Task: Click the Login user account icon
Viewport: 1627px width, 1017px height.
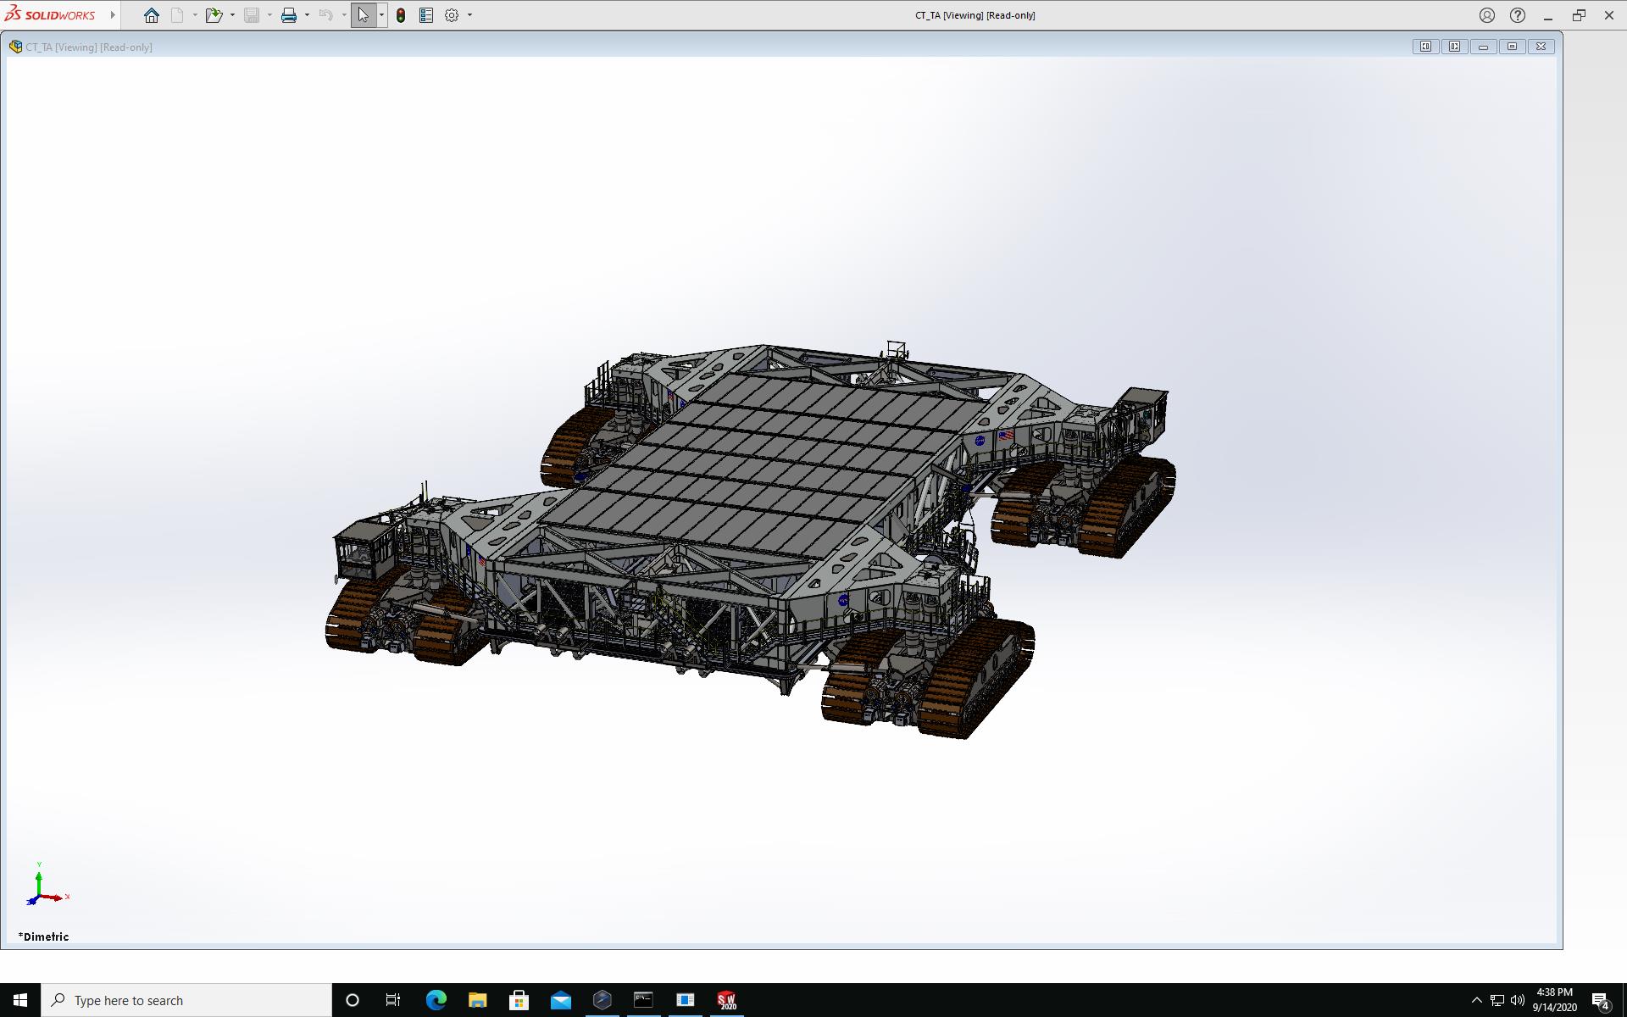Action: (1486, 15)
